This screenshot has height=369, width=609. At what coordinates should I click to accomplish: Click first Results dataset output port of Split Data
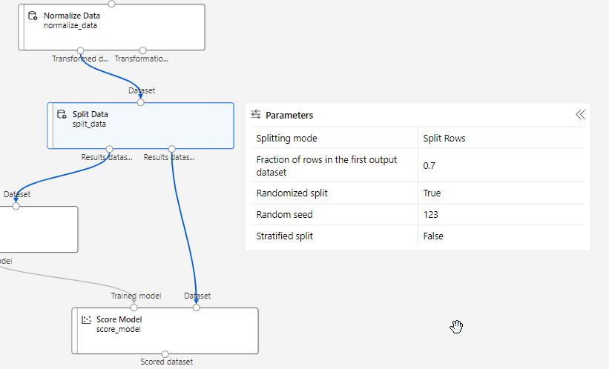coord(110,149)
